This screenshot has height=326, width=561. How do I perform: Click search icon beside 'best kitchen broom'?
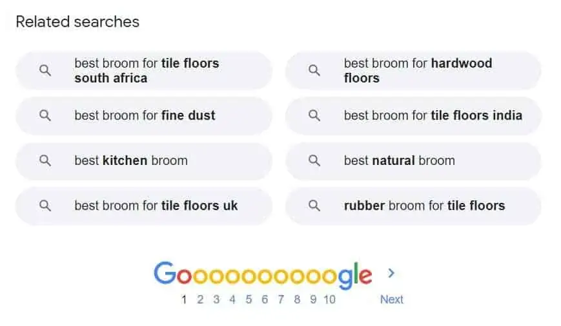(x=45, y=161)
